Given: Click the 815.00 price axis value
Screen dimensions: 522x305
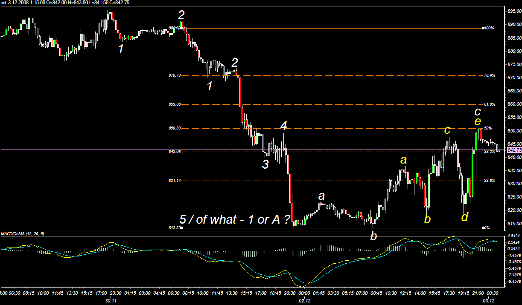Looking at the screenshot, I should click(x=513, y=223).
